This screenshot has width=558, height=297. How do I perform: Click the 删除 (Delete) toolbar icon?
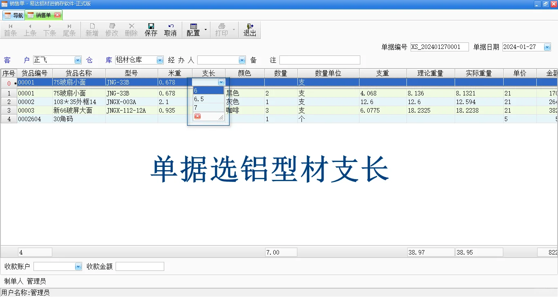point(131,29)
